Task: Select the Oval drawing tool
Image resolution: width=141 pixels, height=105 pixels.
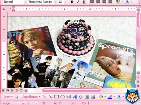Action: 63,97
